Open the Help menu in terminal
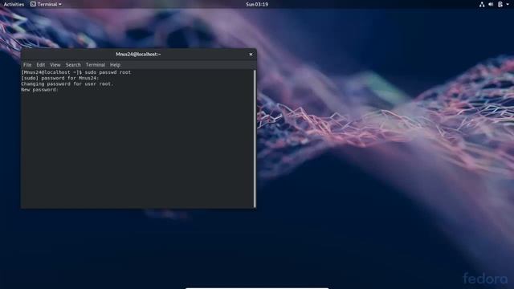This screenshot has width=514, height=289. click(x=115, y=65)
